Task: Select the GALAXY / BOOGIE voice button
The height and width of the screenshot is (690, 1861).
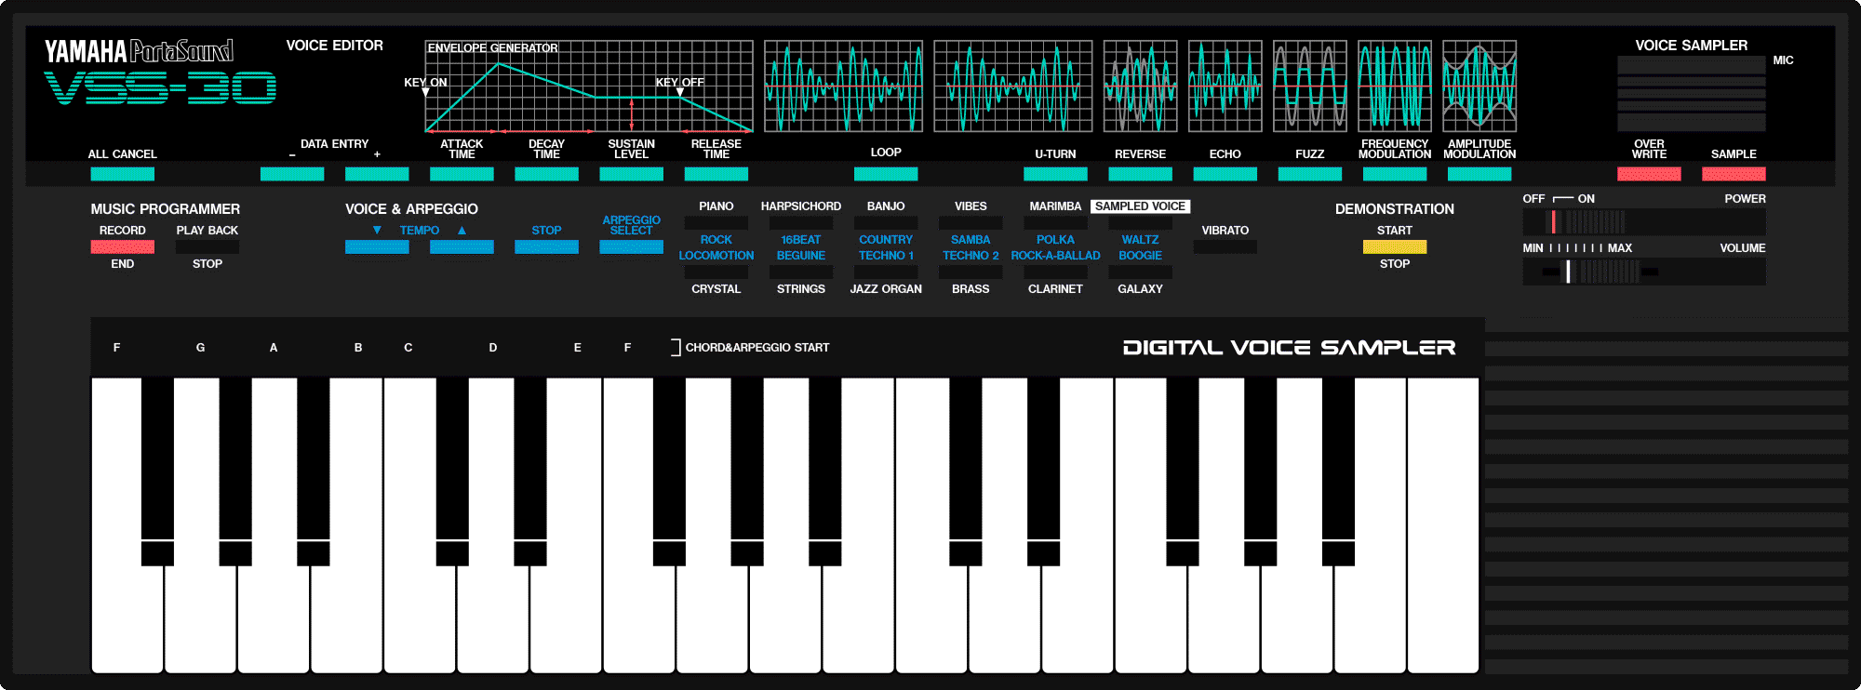Action: point(1140,272)
